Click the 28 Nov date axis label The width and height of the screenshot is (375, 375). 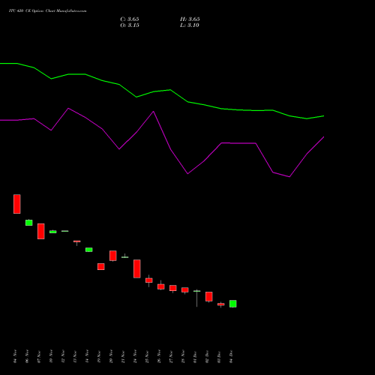[183, 356]
